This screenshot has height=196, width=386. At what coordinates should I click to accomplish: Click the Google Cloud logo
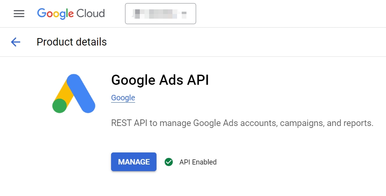[x=71, y=13]
